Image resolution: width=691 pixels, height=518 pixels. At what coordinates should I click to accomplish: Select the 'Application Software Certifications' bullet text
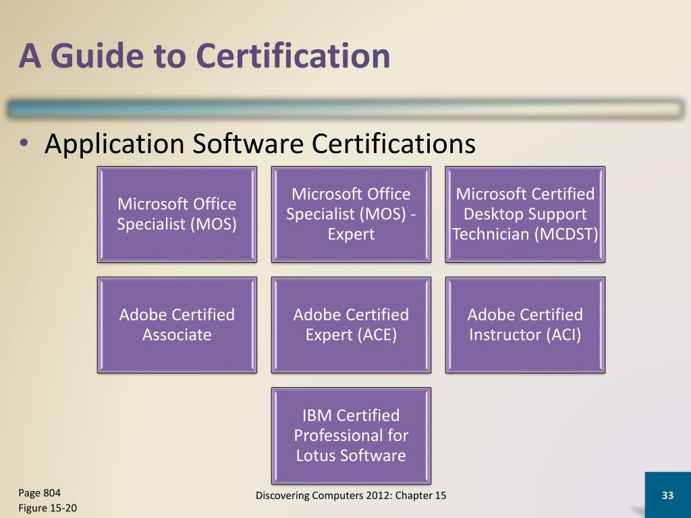[x=260, y=144]
